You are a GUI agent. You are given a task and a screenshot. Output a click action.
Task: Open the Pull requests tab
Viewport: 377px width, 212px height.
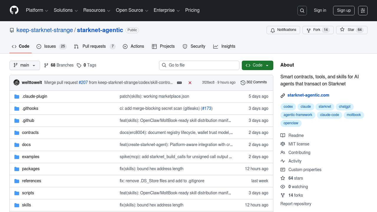pos(94,47)
